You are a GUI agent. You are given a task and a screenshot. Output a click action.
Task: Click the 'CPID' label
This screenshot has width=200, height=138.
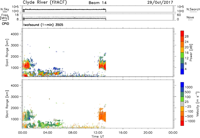click(5, 24)
